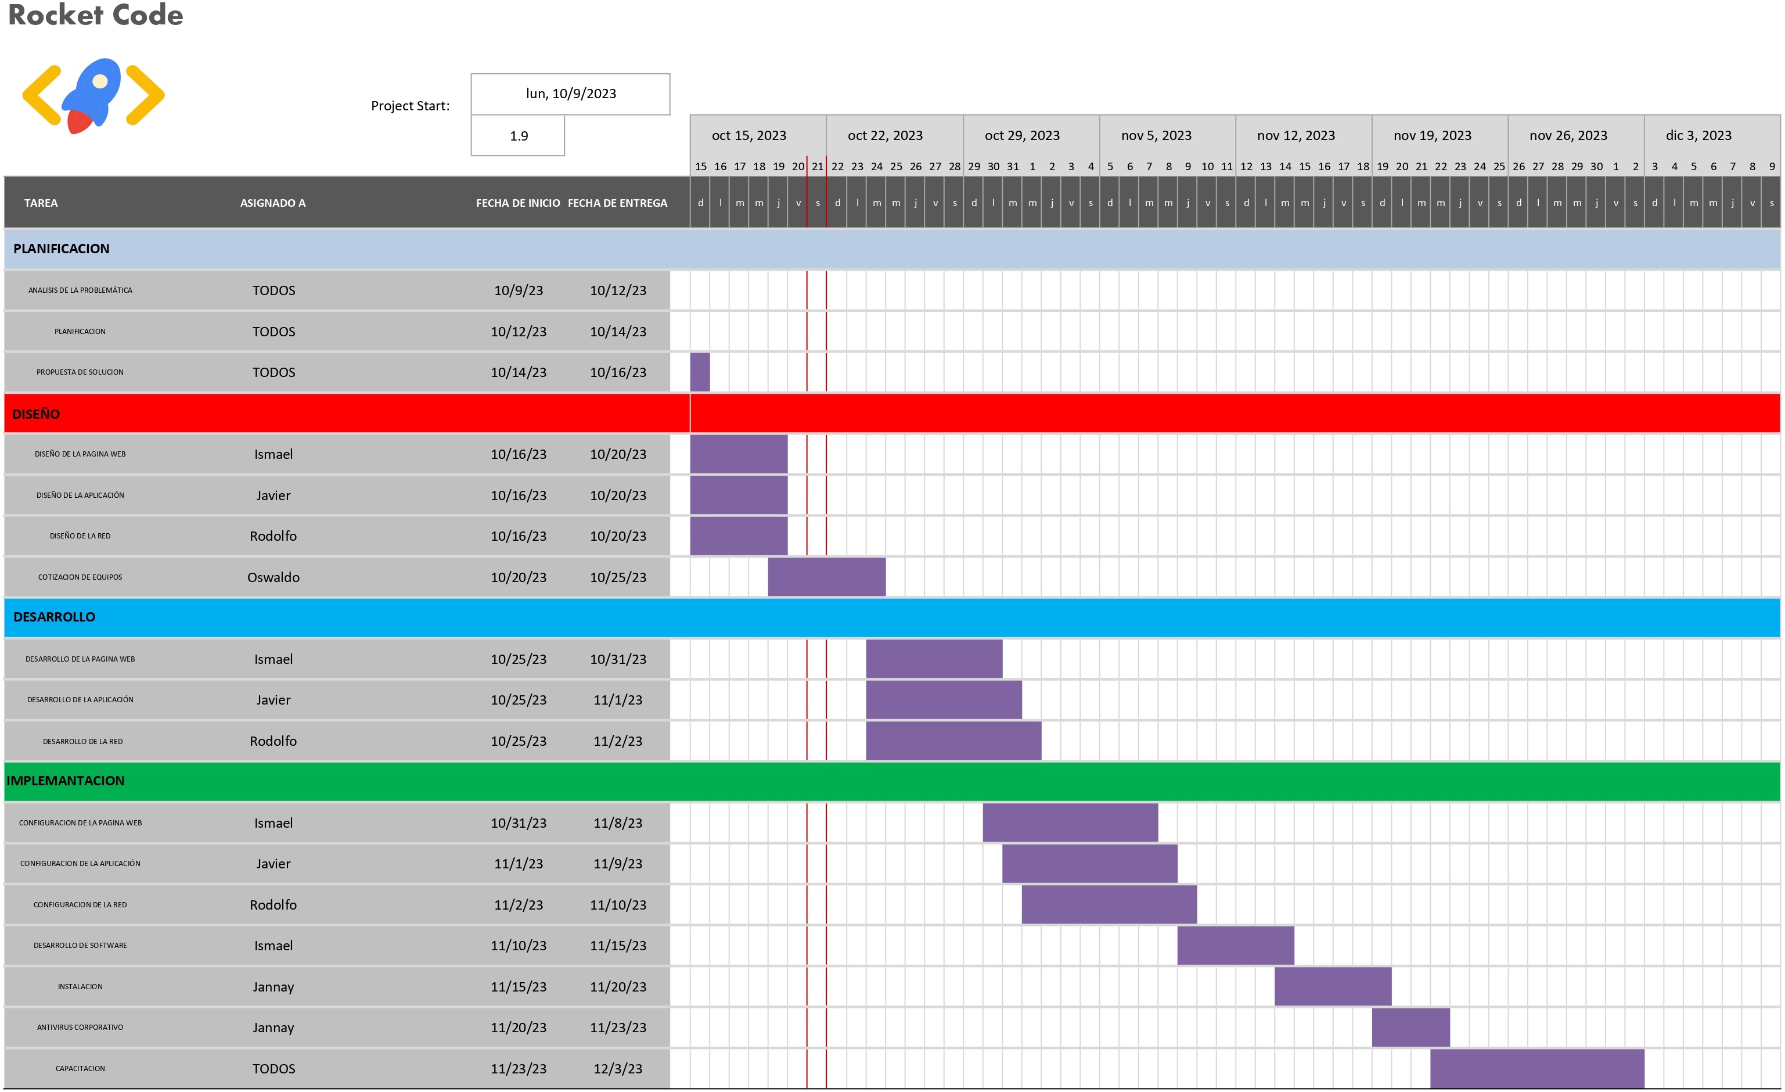Click the CONFIGURACION DE LA PAGINA WEB task

pyautogui.click(x=80, y=822)
